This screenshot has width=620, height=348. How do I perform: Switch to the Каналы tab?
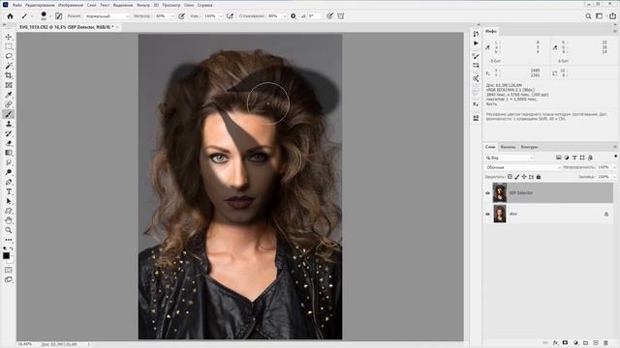coord(508,147)
